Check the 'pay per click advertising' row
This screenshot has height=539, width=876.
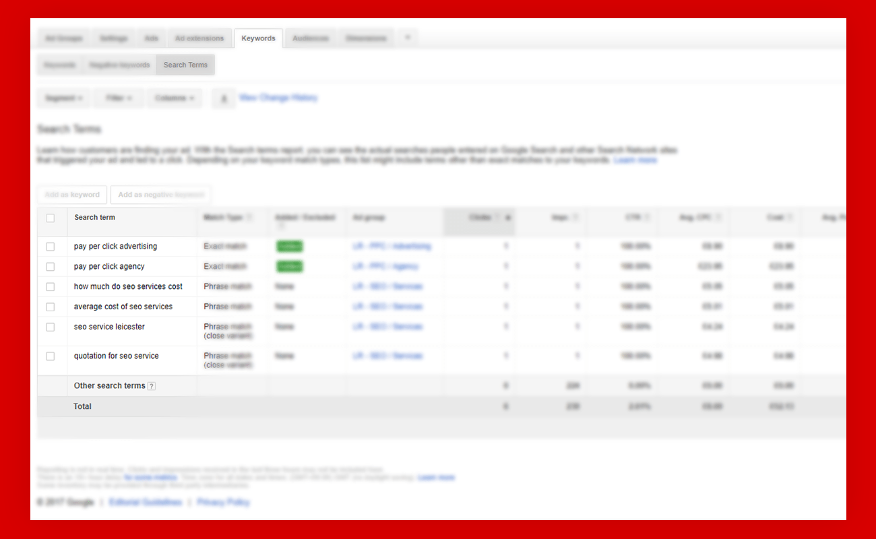tap(51, 247)
